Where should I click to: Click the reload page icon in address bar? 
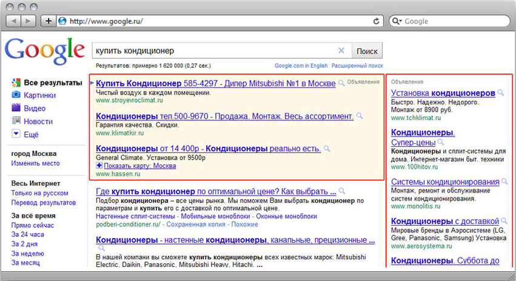[377, 21]
